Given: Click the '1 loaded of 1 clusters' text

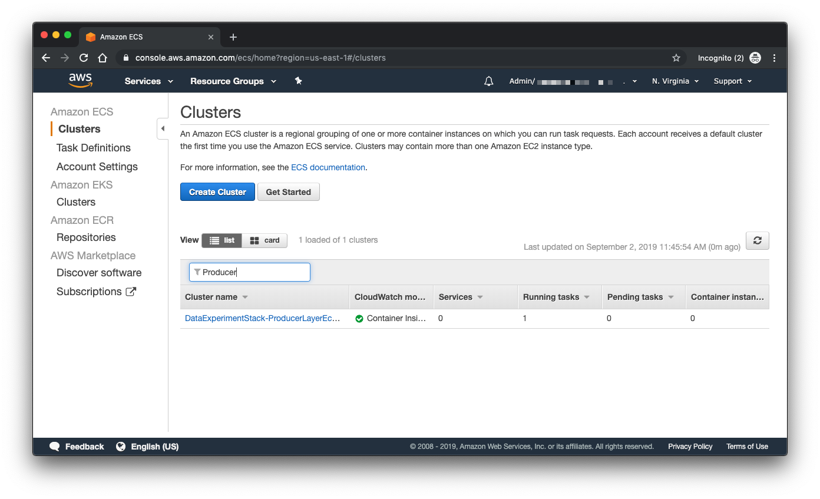Looking at the screenshot, I should pos(338,240).
